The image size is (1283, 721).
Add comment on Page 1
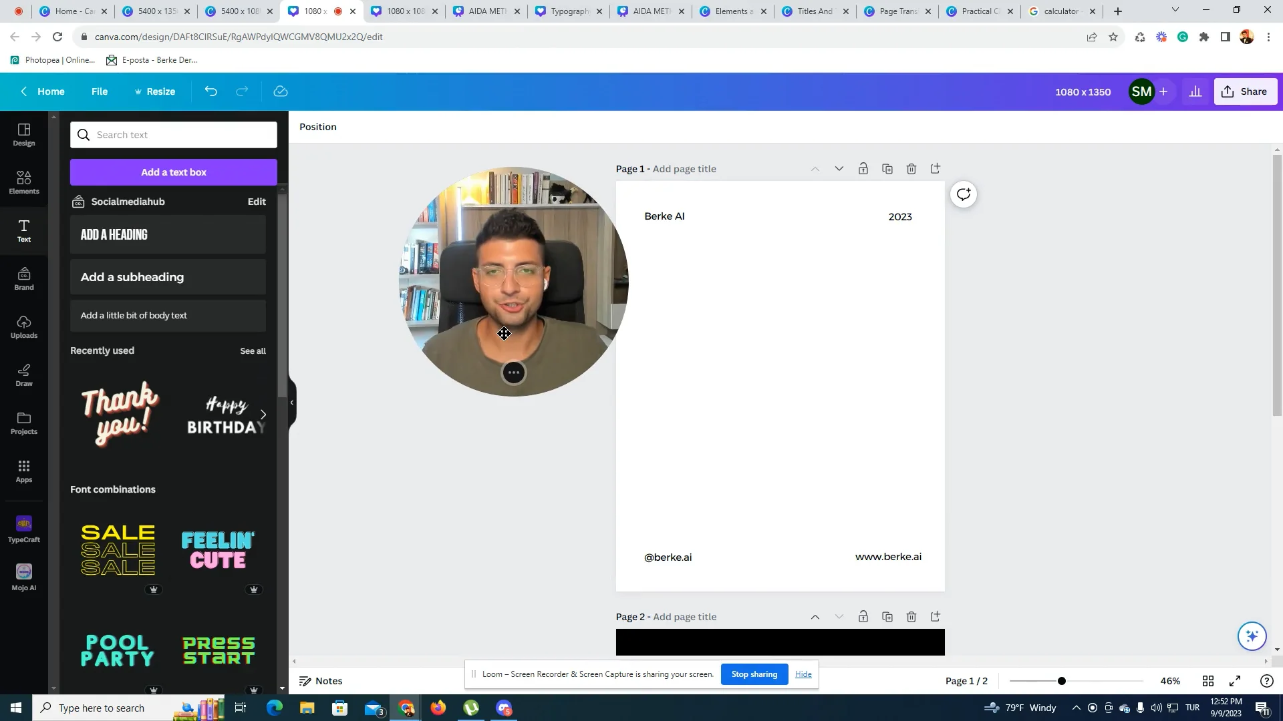tap(964, 194)
